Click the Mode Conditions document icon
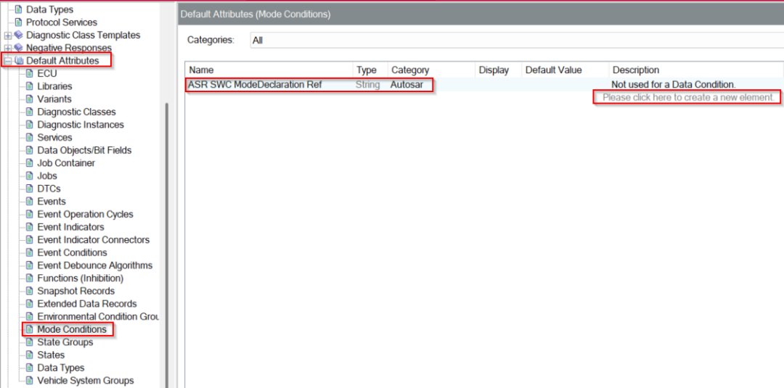784x388 pixels. pyautogui.click(x=30, y=329)
